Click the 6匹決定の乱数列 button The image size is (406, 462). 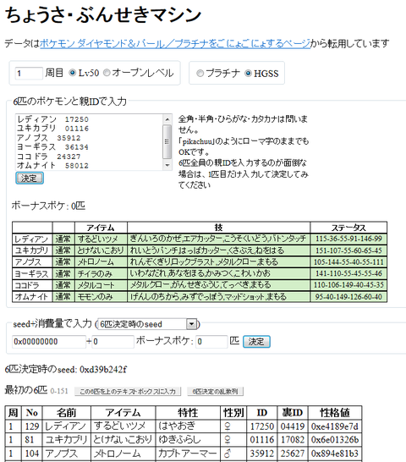click(x=215, y=391)
